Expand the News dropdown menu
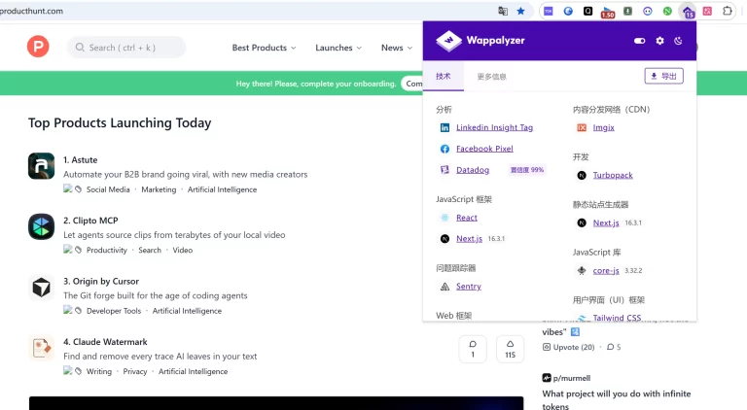 pos(397,48)
